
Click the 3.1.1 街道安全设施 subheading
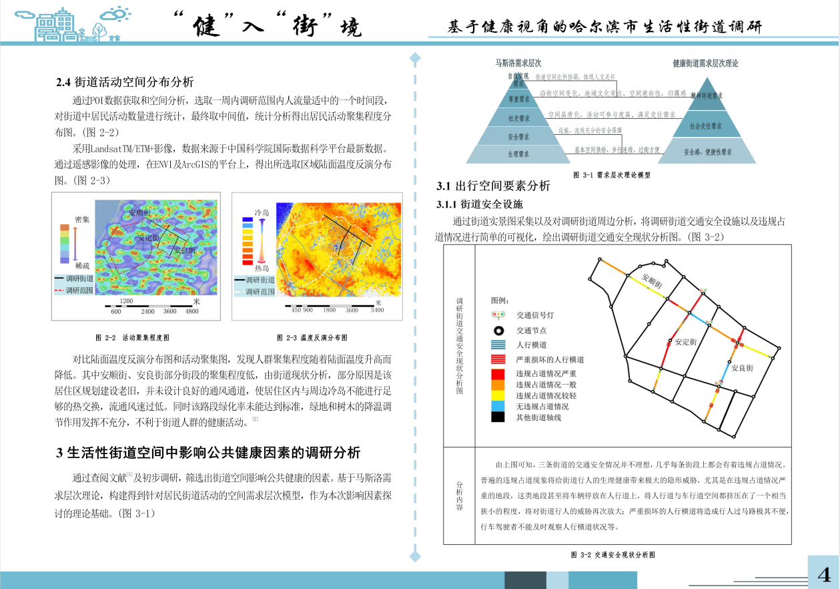tap(479, 204)
